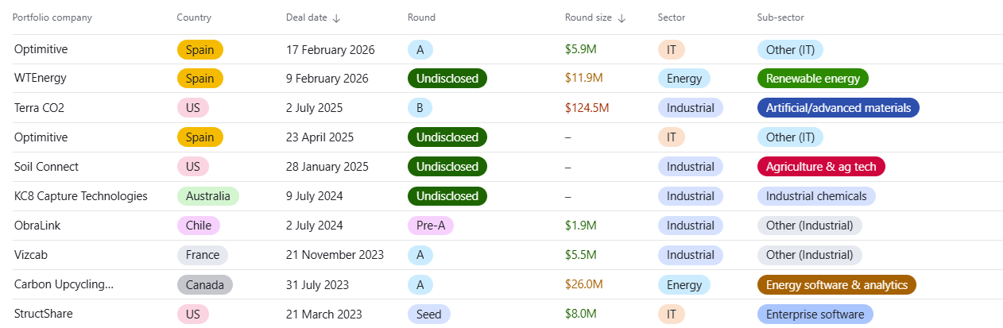Select the Energy software & analytics tag
This screenshot has width=1003, height=328.
pyautogui.click(x=836, y=284)
